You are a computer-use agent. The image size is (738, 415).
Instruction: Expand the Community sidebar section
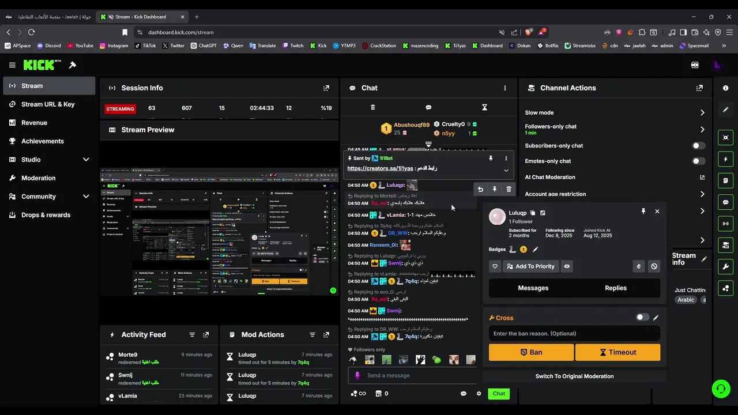(x=86, y=197)
